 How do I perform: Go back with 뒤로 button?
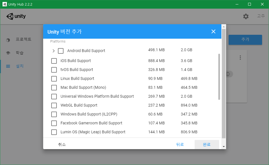[x=180, y=144]
